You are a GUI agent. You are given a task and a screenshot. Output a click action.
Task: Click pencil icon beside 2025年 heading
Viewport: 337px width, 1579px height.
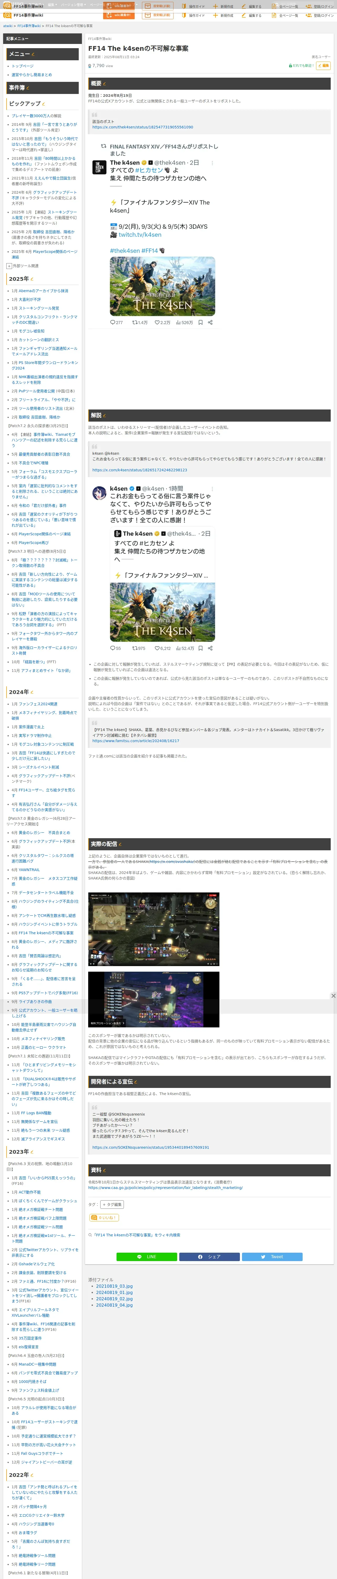[x=32, y=279]
